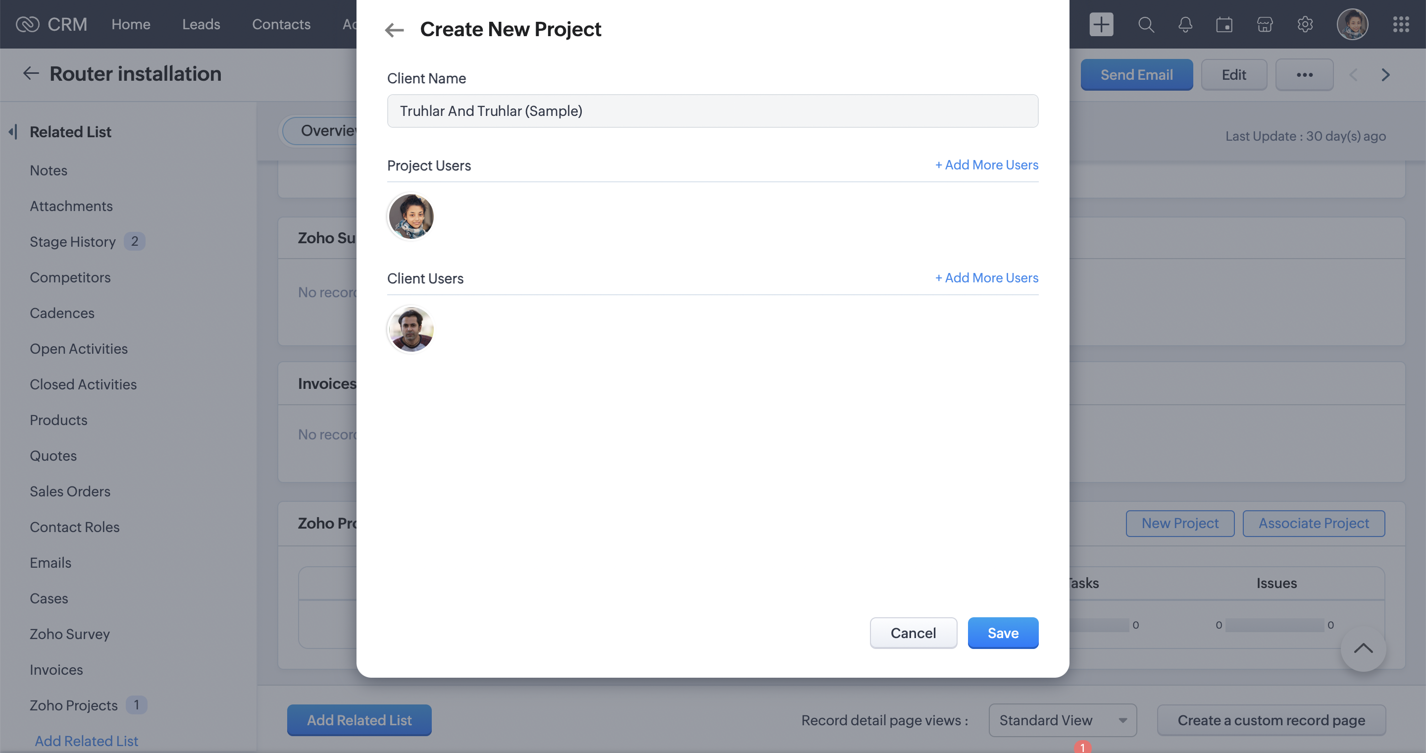Click Add More Users for Project Users

pyautogui.click(x=986, y=165)
